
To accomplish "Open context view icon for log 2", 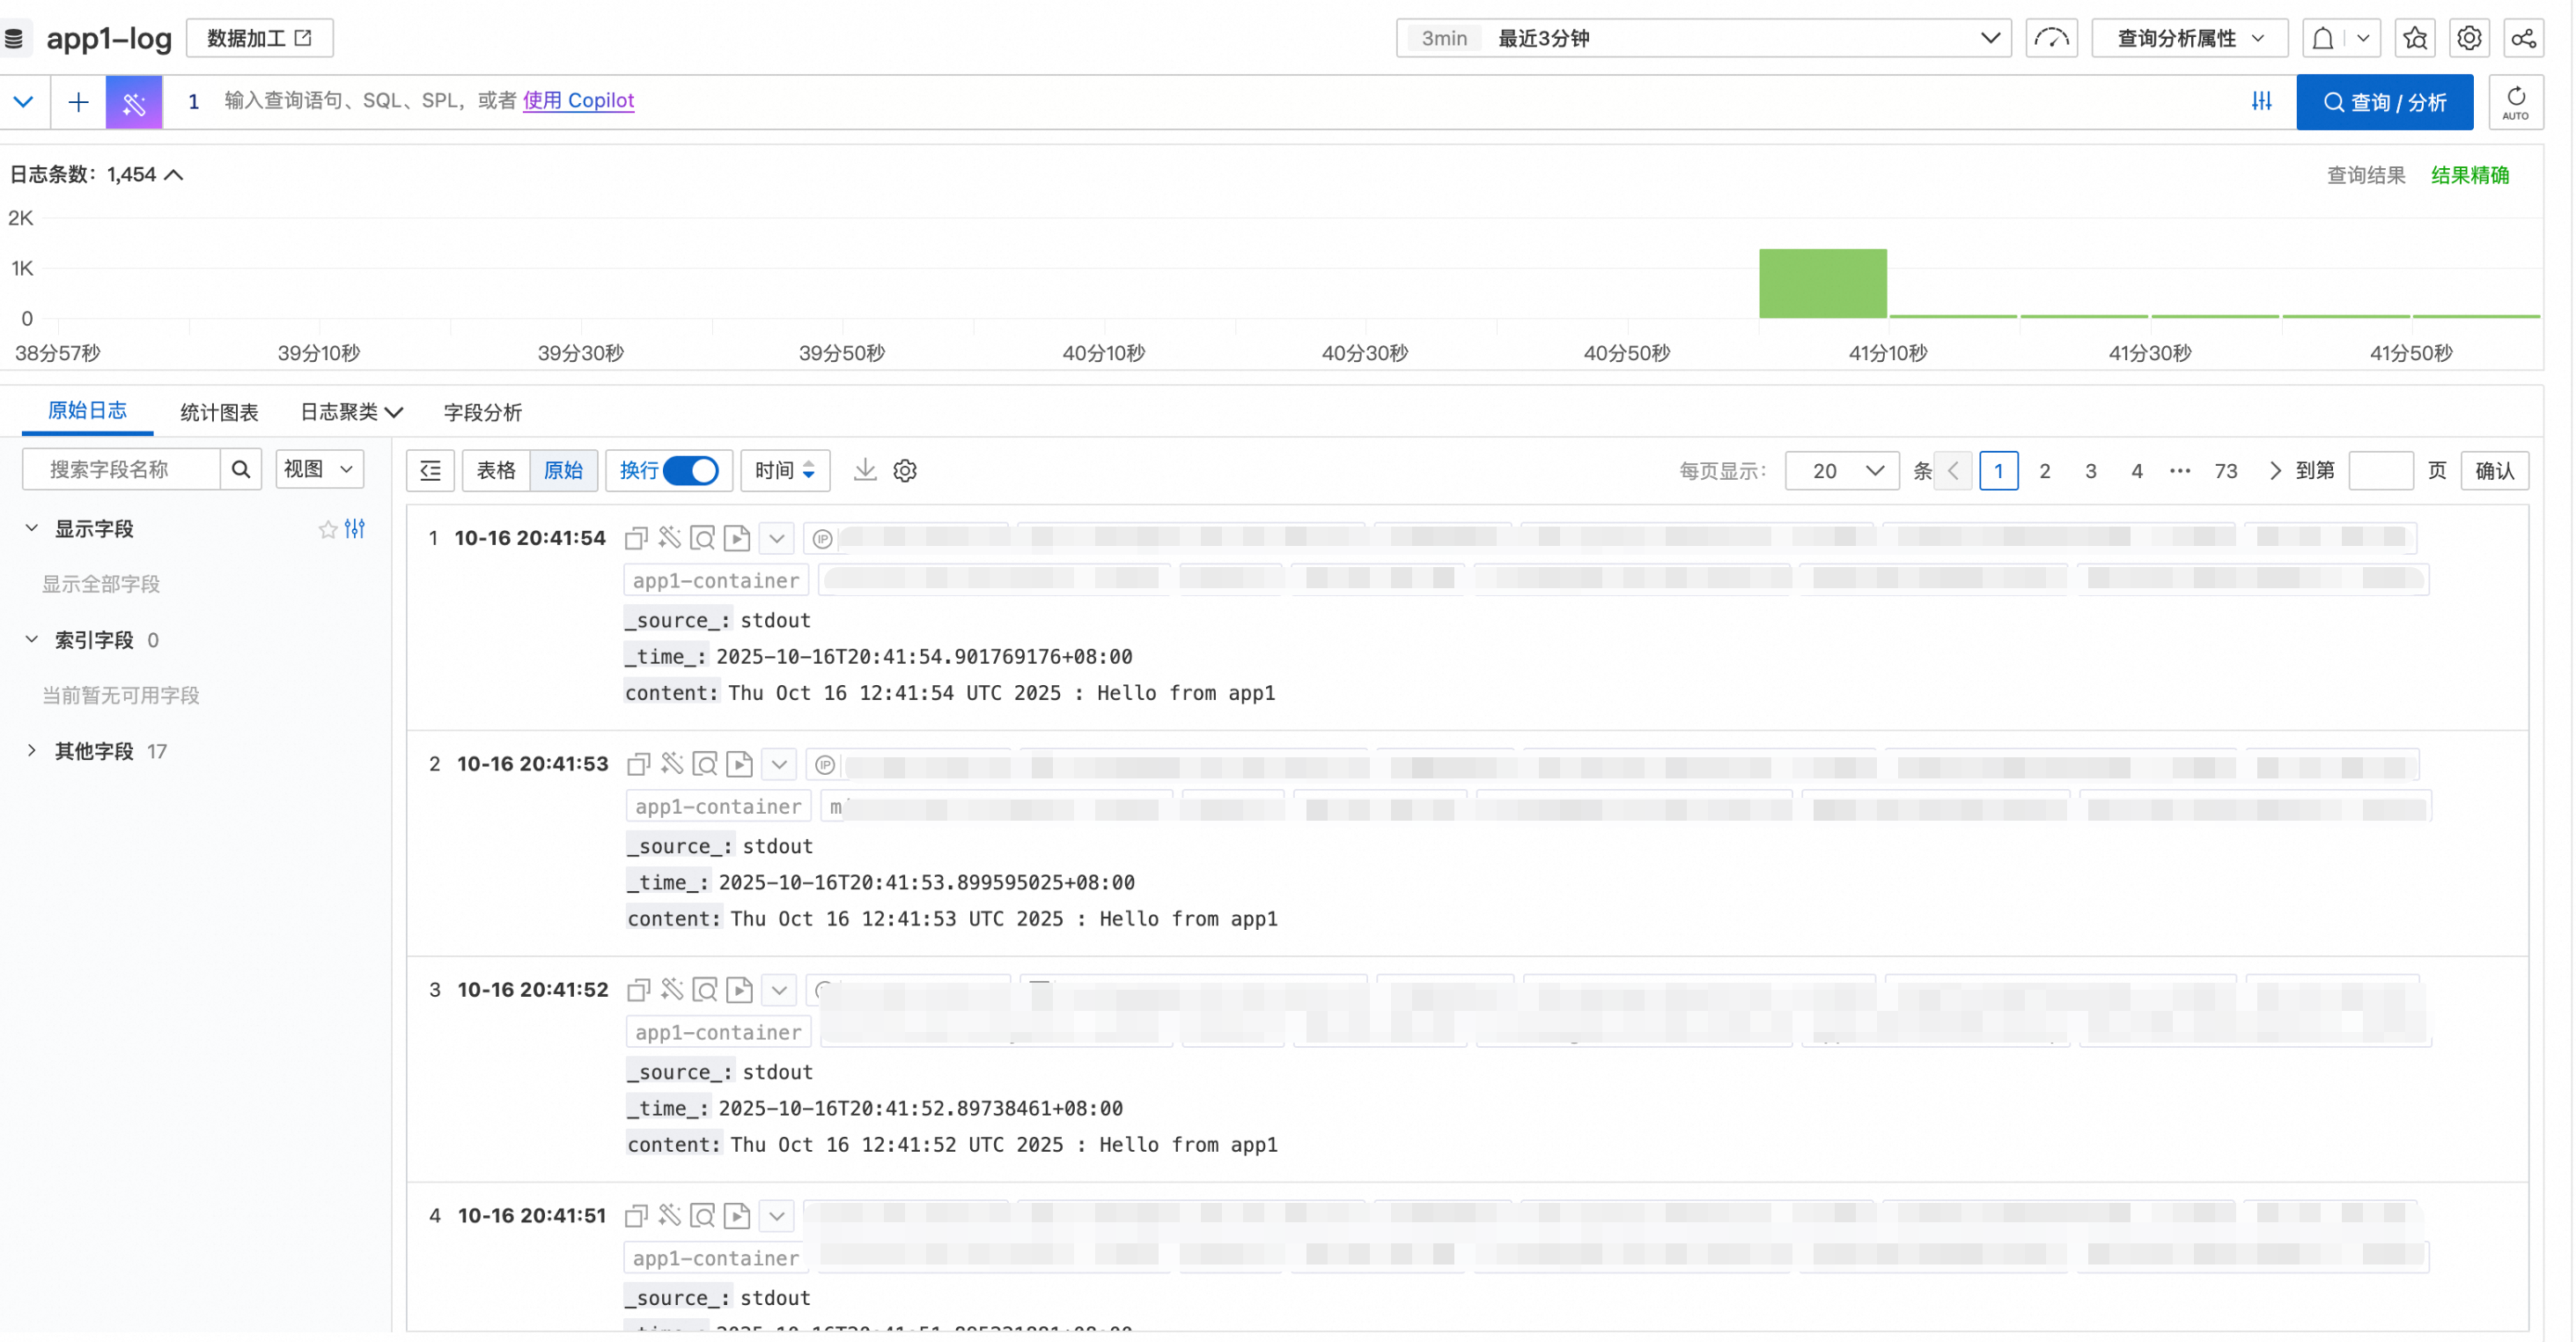I will [705, 764].
